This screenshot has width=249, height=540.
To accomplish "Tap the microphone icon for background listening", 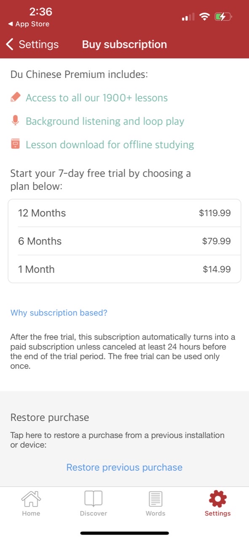I will 16,121.
